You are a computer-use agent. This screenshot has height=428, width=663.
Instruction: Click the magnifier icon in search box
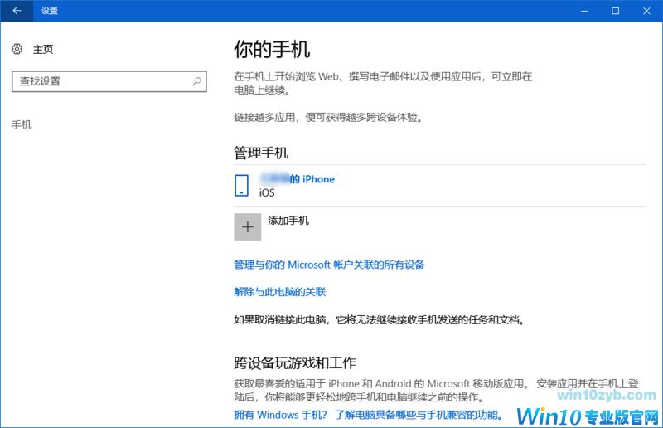click(196, 81)
